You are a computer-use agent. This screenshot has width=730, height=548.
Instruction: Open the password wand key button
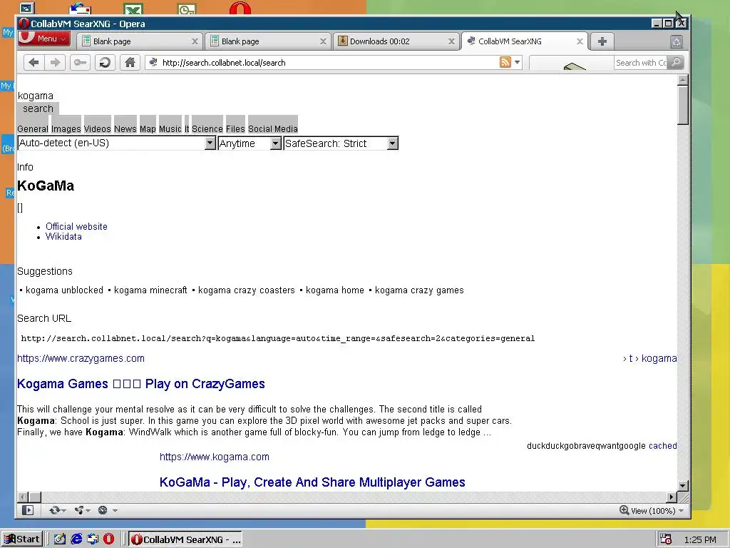tap(80, 63)
